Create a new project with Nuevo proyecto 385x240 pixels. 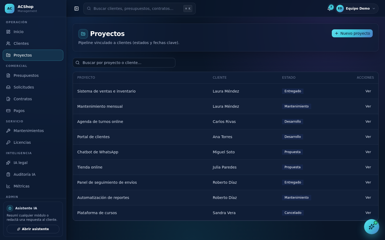[x=352, y=33]
